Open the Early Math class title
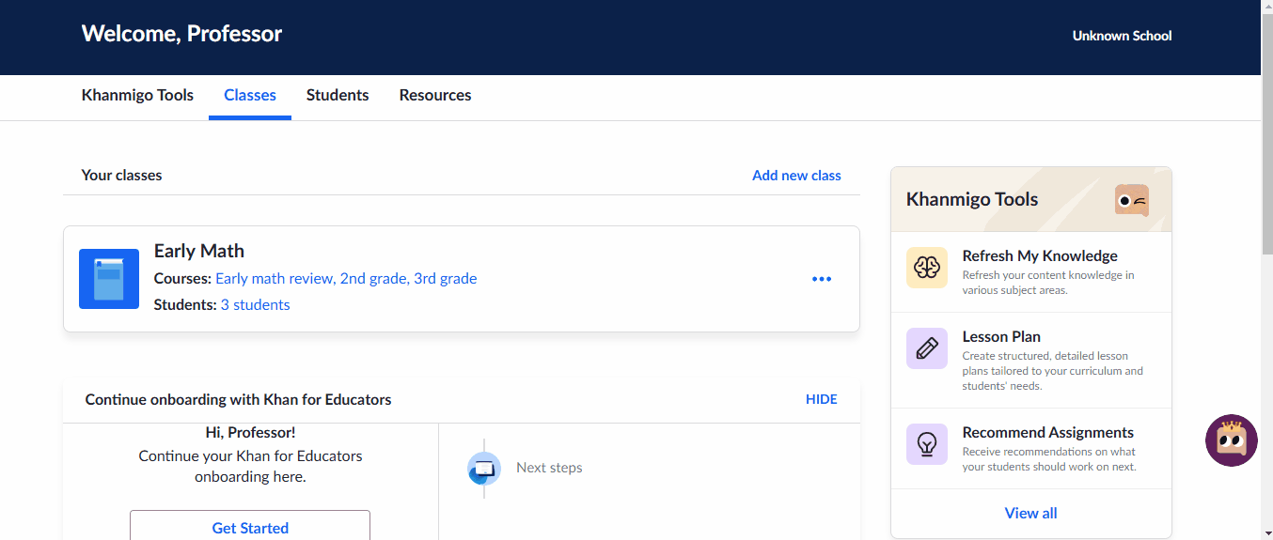The width and height of the screenshot is (1273, 540). 199,251
